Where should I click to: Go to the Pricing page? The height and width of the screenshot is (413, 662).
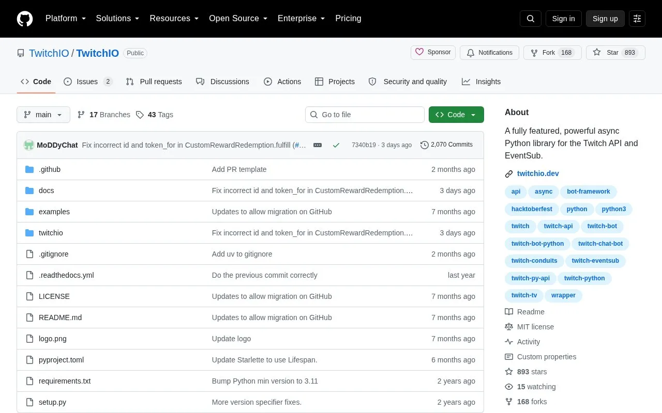[x=348, y=19]
